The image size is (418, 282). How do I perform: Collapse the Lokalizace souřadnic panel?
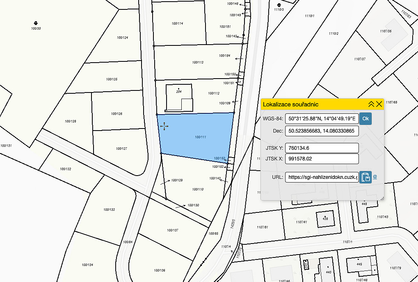pyautogui.click(x=371, y=104)
